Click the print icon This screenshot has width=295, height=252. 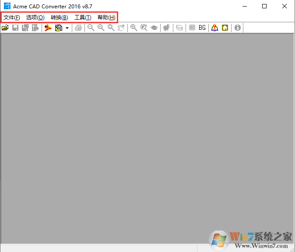(78, 28)
